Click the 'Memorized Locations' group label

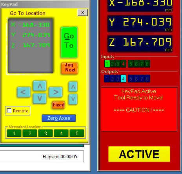point(25,127)
